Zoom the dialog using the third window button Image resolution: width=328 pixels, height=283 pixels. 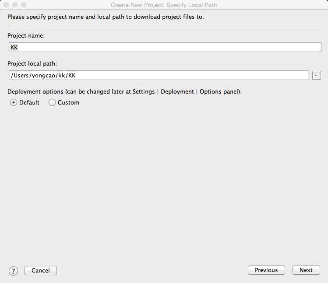(24, 5)
